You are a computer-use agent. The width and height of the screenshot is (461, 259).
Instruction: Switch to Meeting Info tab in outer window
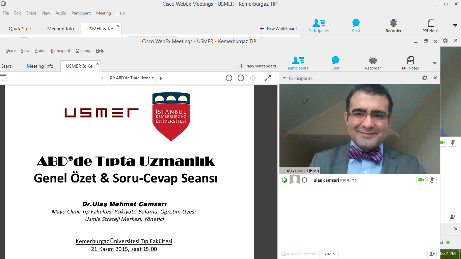pyautogui.click(x=60, y=29)
